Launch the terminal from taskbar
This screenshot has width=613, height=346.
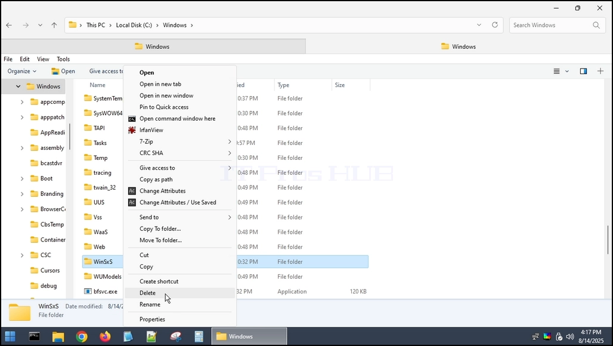tap(35, 336)
